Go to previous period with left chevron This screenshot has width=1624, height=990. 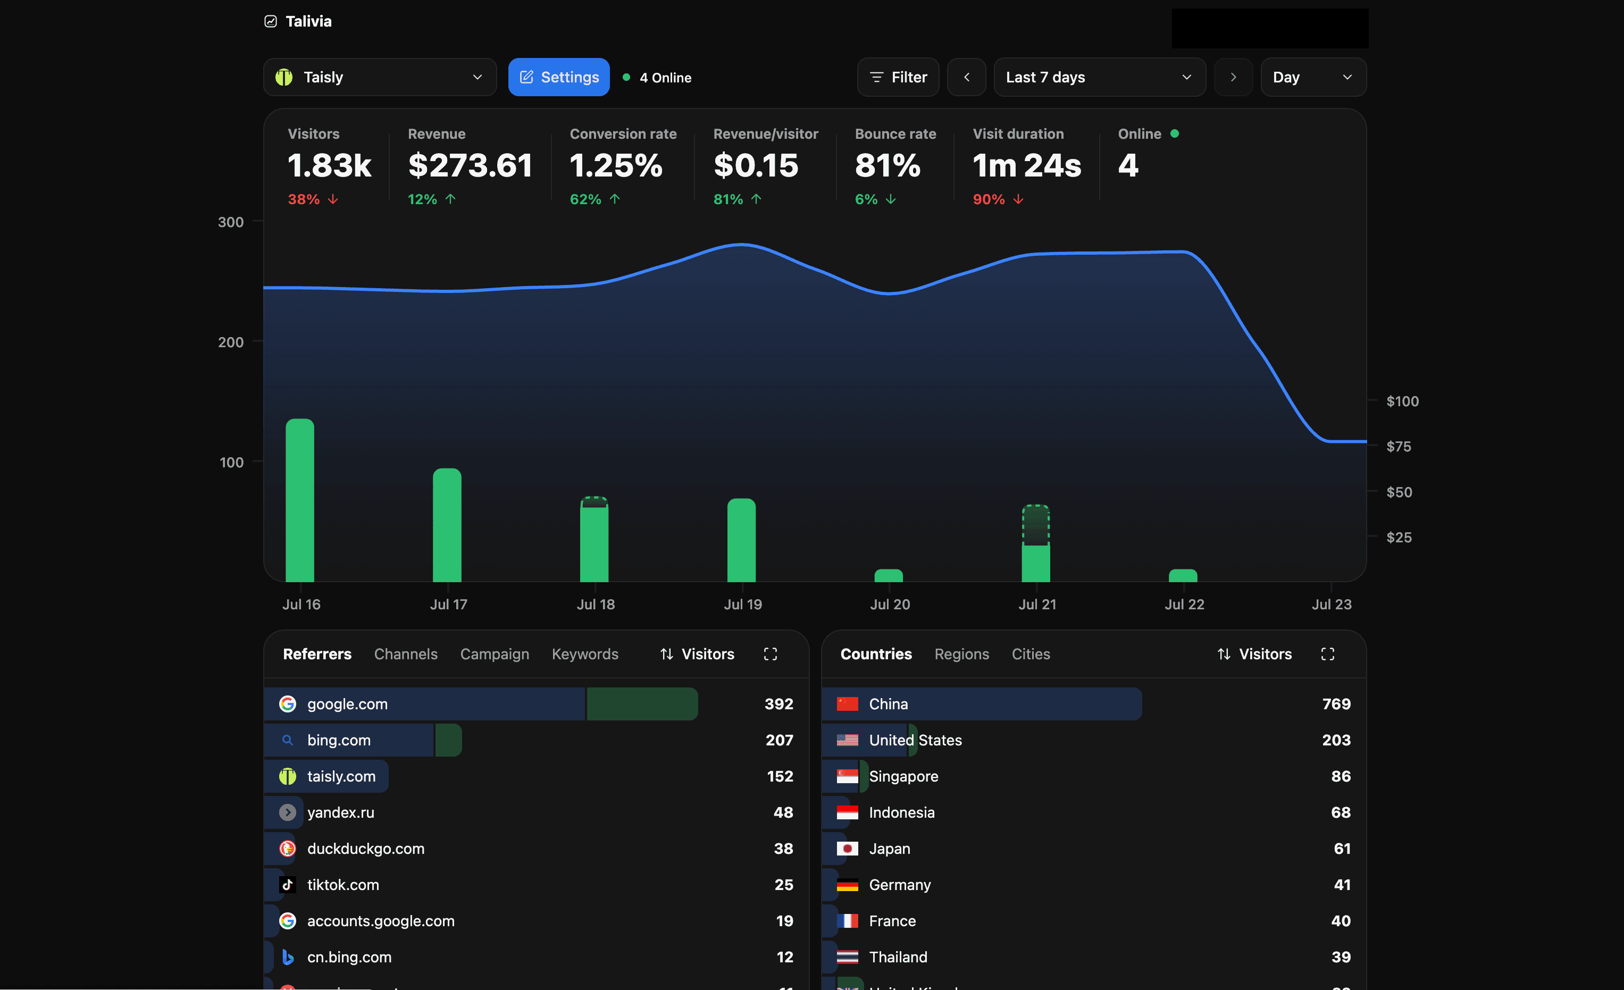pos(966,77)
